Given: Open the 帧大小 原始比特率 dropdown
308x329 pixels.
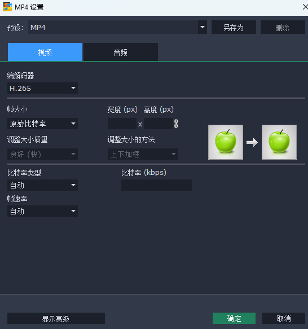Looking at the screenshot, I should [x=43, y=124].
